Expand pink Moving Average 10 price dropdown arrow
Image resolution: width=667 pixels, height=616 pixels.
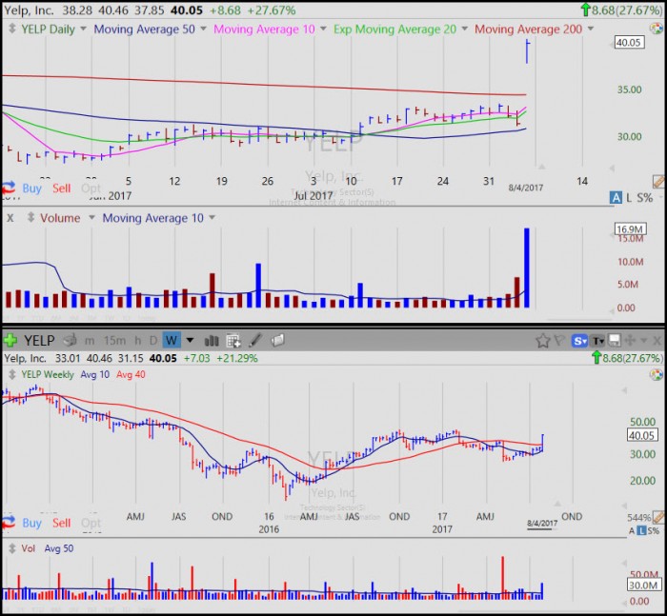coord(323,29)
